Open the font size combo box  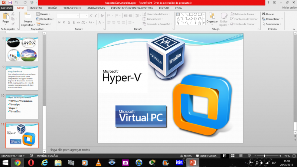click(84, 16)
